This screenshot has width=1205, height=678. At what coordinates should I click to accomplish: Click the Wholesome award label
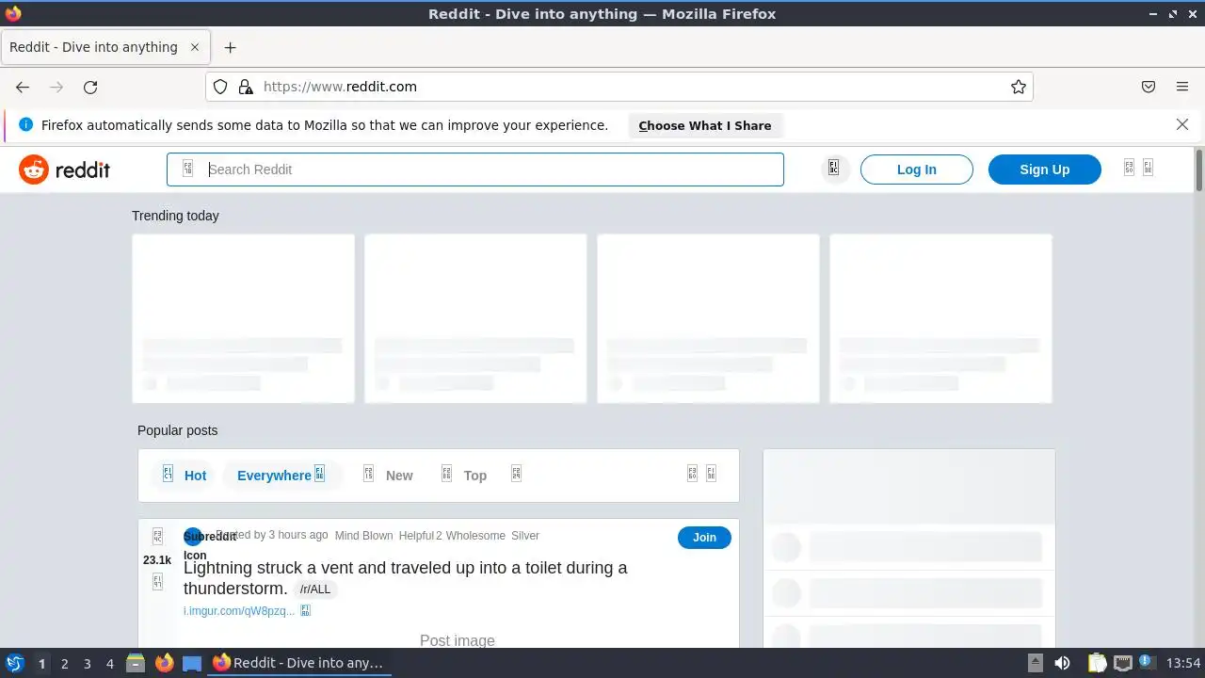pos(475,536)
